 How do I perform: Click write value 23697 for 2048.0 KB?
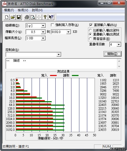(x=102, y=123)
